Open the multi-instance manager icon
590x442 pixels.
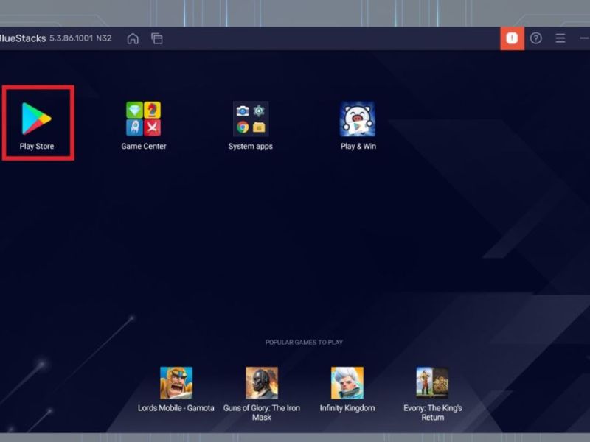click(x=157, y=38)
